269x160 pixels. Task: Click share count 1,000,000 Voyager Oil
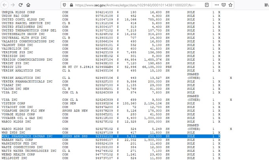[153, 118]
